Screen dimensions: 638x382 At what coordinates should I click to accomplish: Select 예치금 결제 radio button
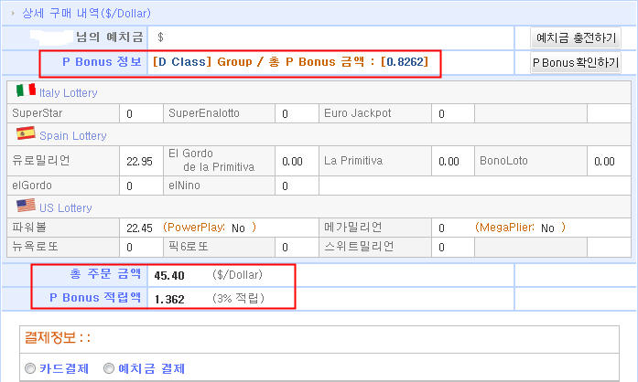(109, 368)
